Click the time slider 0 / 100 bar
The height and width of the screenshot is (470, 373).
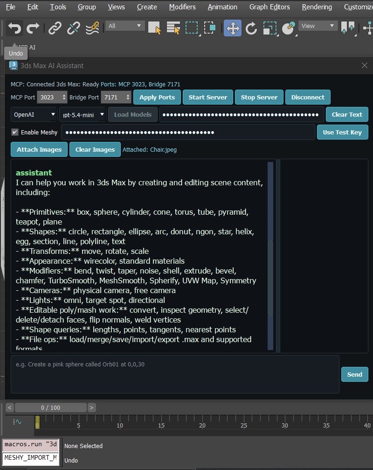51,407
